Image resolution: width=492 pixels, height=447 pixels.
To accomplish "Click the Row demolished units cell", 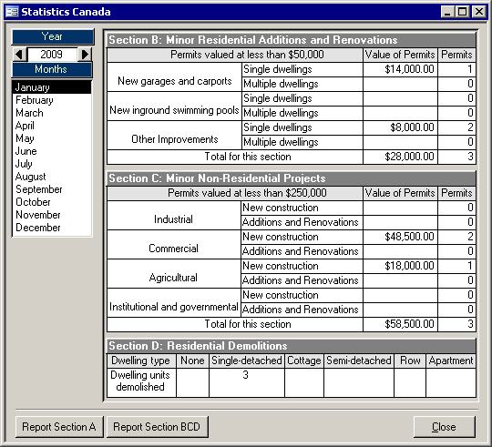I will coord(410,382).
